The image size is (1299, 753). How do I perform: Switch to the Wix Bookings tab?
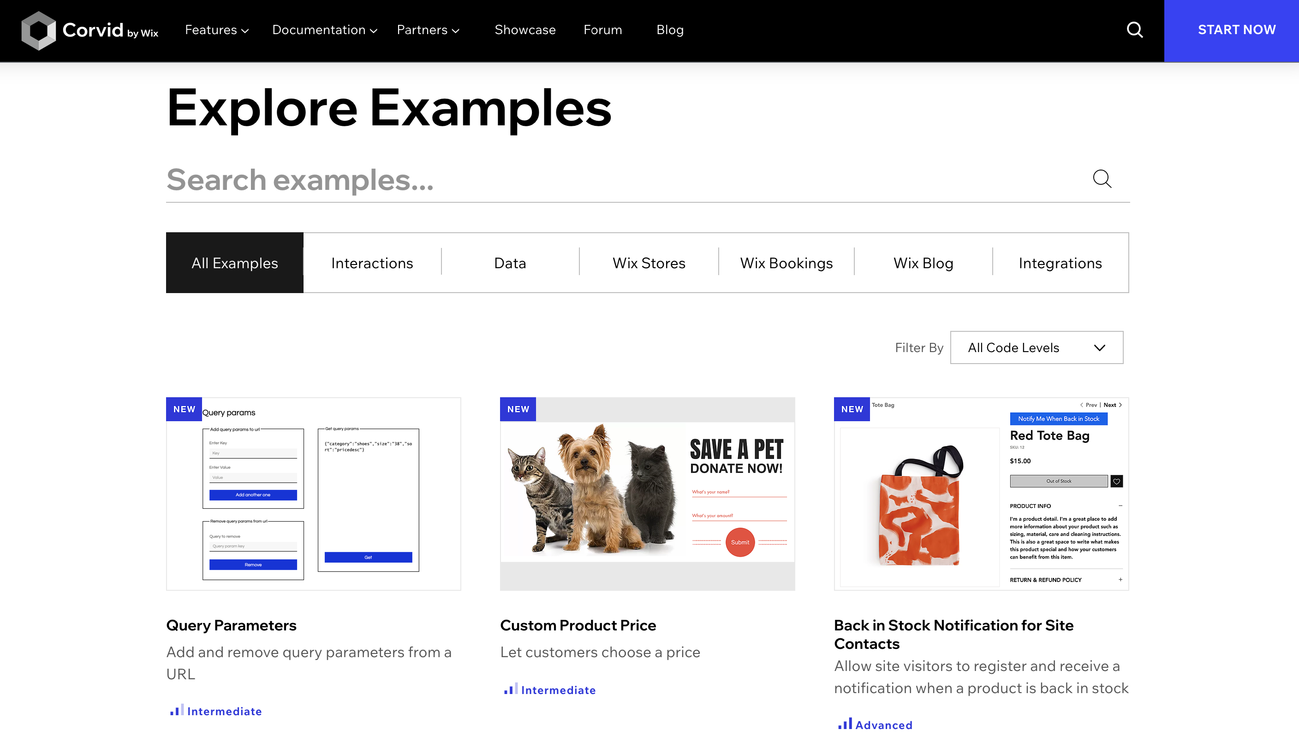(x=786, y=263)
